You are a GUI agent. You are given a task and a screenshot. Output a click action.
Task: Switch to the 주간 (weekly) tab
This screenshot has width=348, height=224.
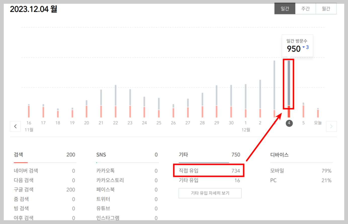(305, 8)
